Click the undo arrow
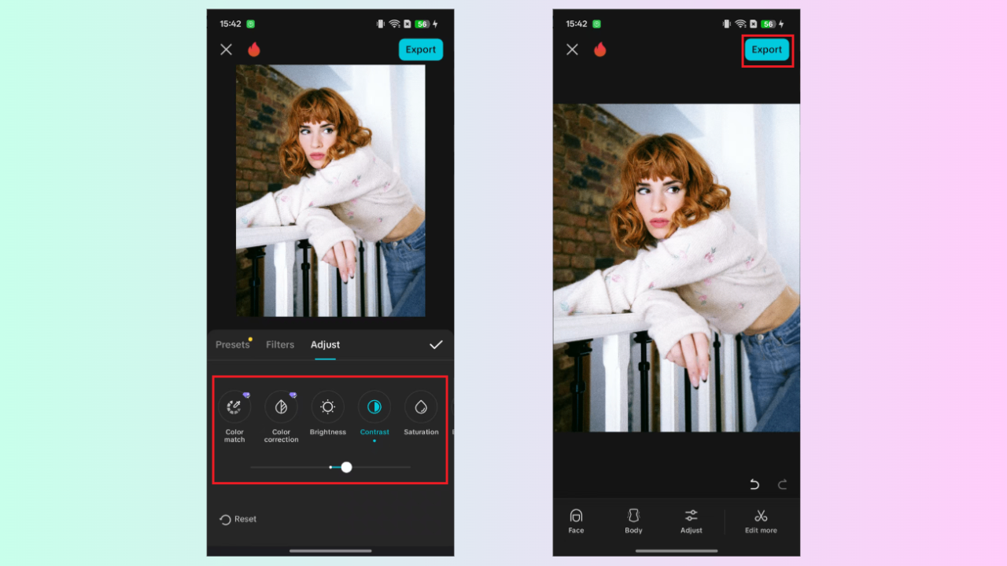 click(x=754, y=483)
